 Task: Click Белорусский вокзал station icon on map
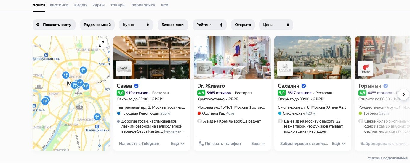[46, 55]
